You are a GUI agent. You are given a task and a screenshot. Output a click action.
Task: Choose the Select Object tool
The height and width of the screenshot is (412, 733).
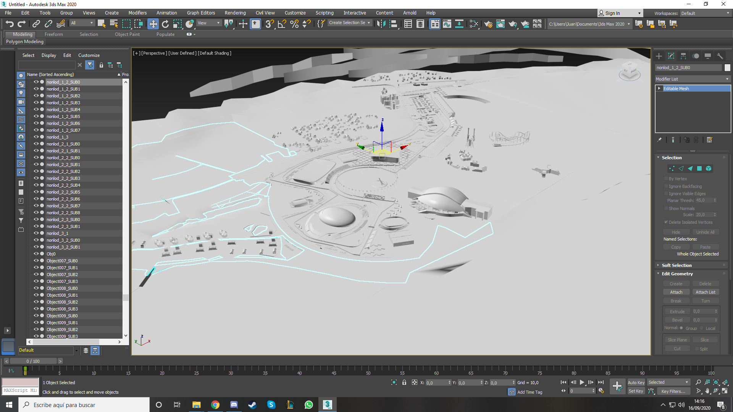coord(102,24)
